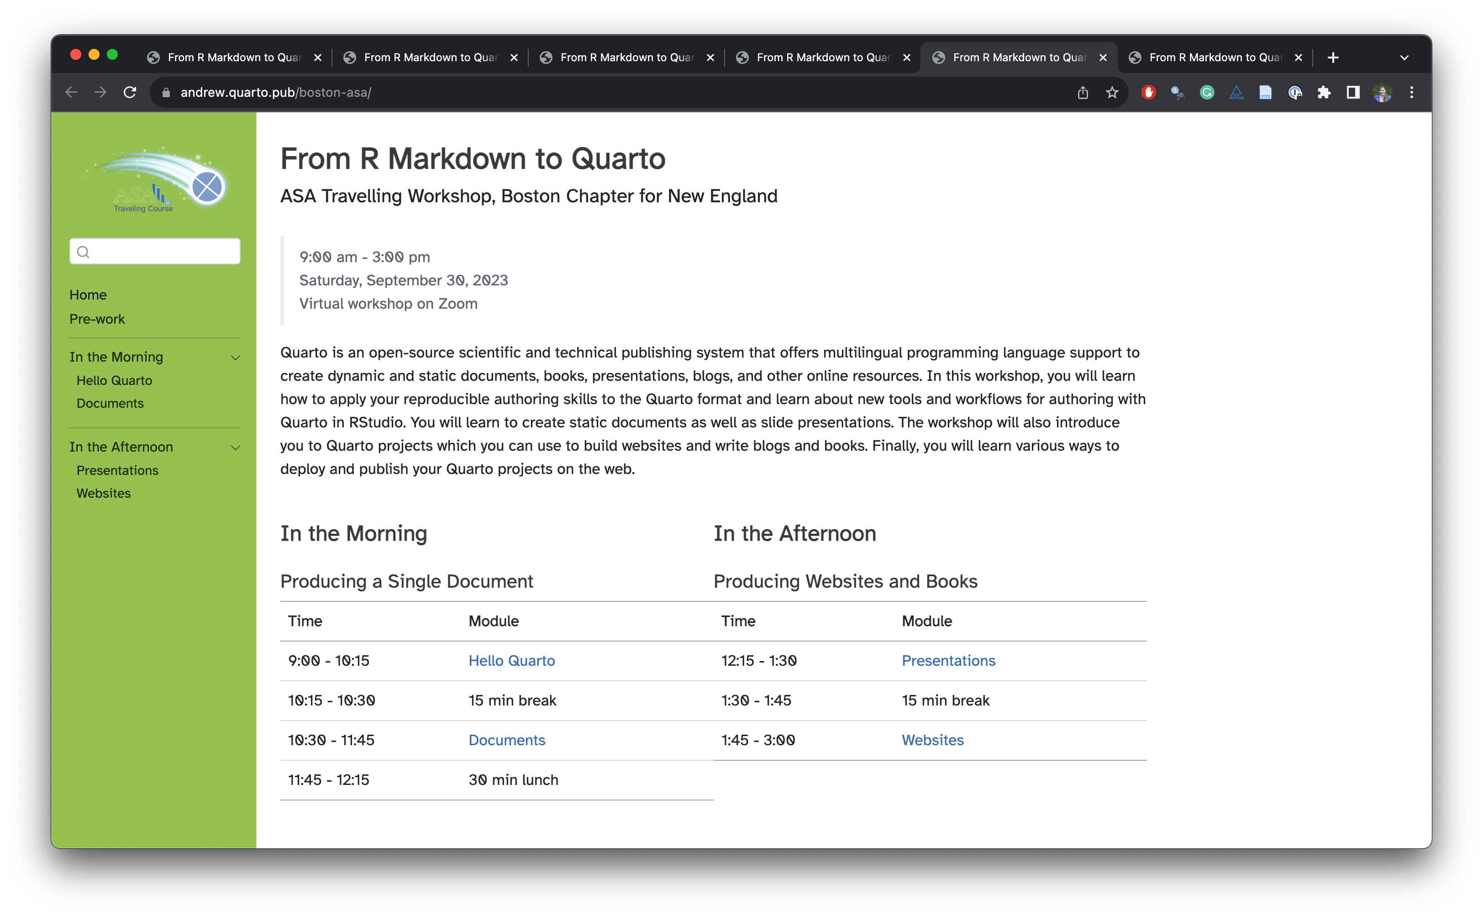Click the Documents module link
The image size is (1483, 916).
coord(507,739)
